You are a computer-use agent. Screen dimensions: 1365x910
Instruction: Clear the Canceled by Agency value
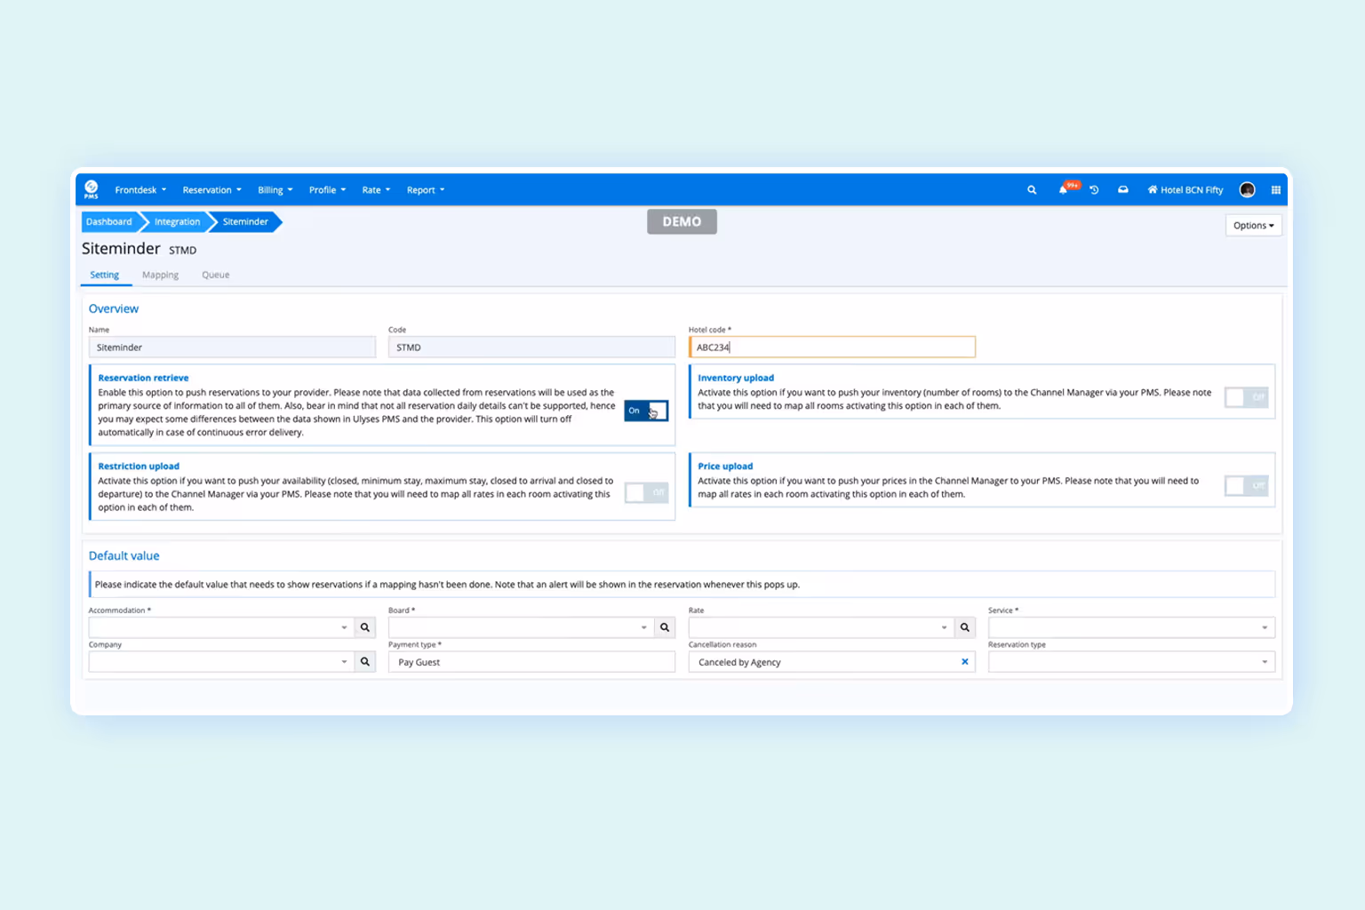click(x=965, y=662)
